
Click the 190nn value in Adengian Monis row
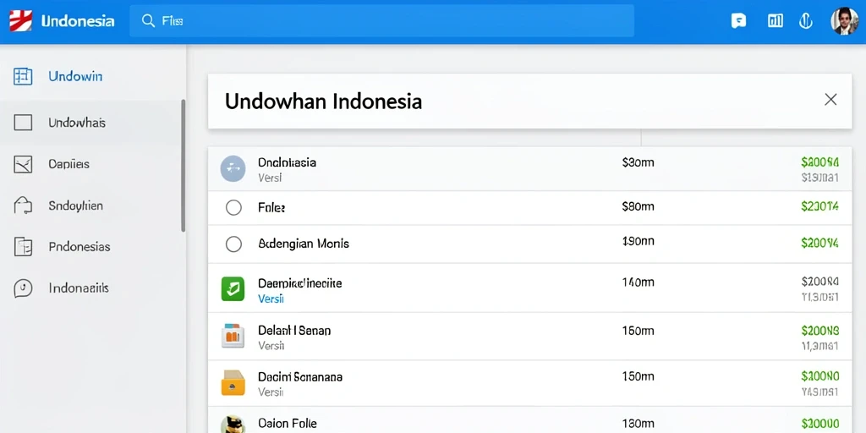click(638, 241)
